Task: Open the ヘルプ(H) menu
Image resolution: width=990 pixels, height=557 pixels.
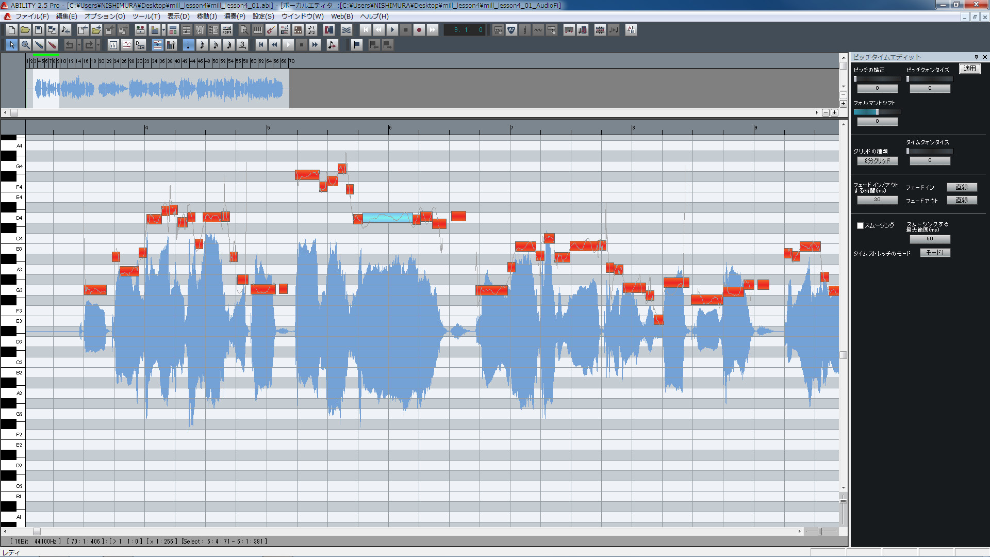Action: (374, 17)
